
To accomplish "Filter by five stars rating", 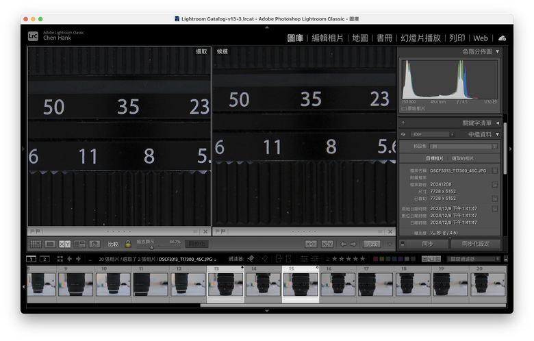I will click(362, 259).
